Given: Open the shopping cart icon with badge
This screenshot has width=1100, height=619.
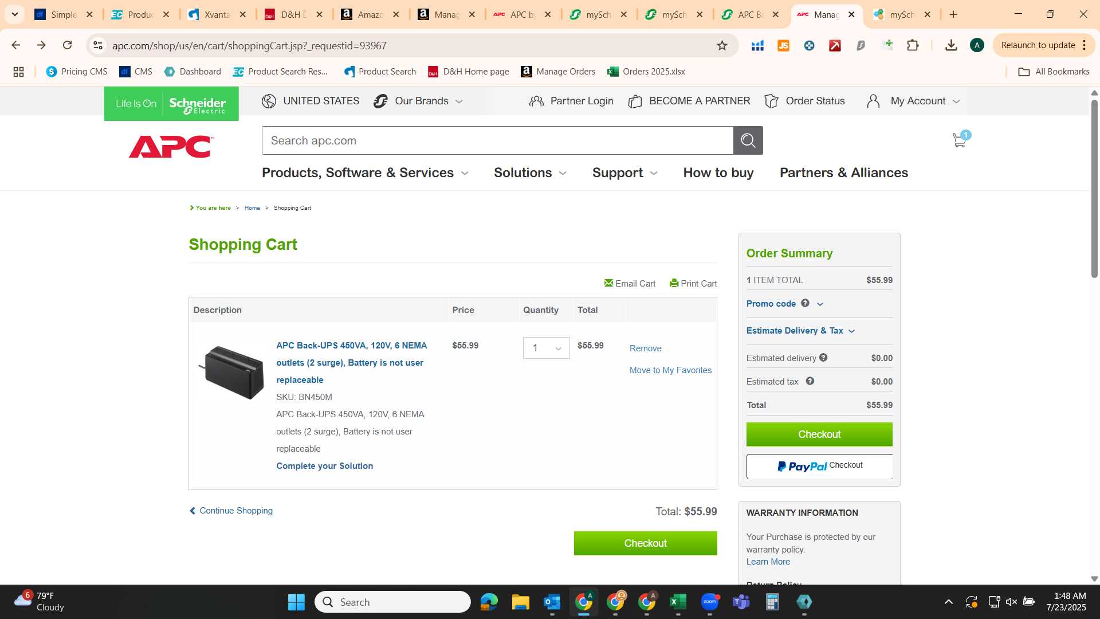Looking at the screenshot, I should (x=961, y=139).
